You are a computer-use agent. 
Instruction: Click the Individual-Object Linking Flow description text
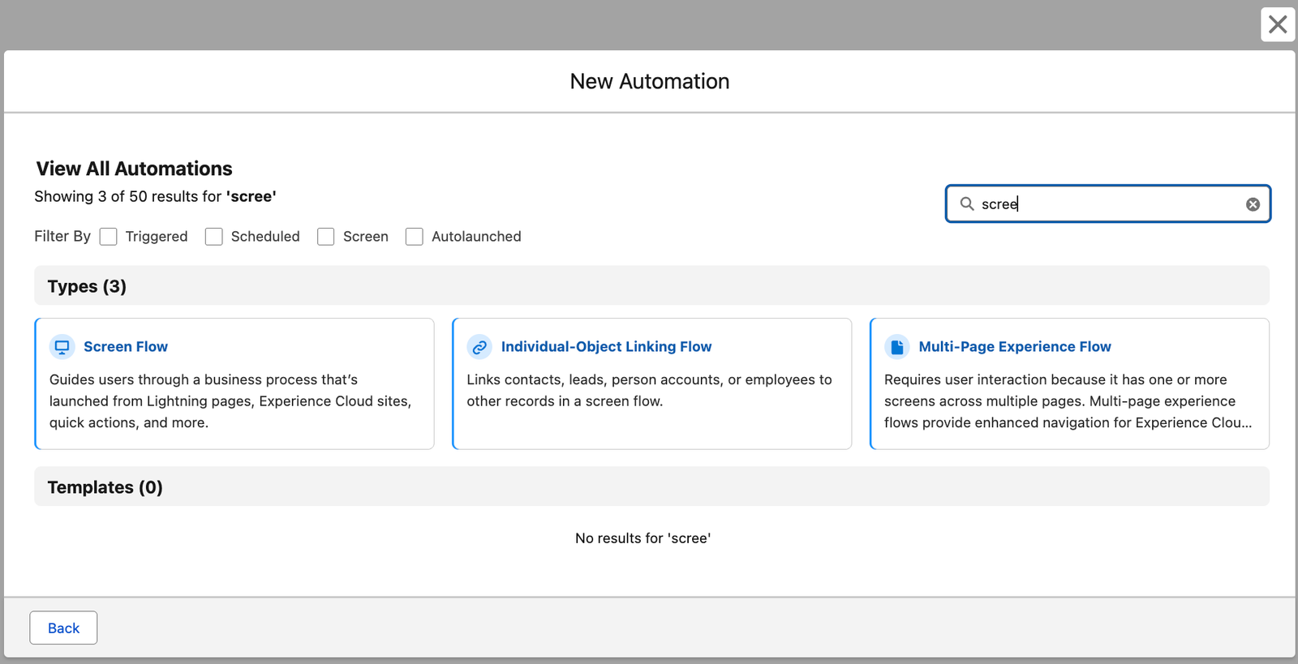coord(649,391)
